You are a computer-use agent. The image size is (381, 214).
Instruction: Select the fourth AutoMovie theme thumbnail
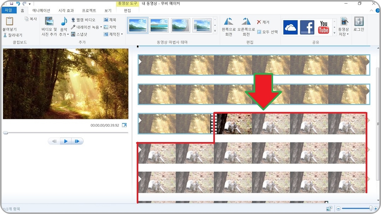tap(202, 25)
